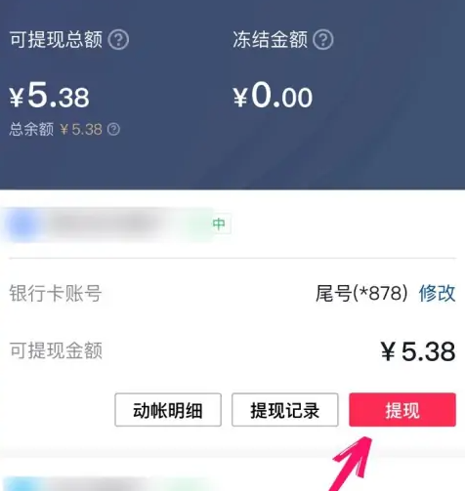465x491 pixels.
Task: Click 修改 link to change bank card
Action: [437, 293]
